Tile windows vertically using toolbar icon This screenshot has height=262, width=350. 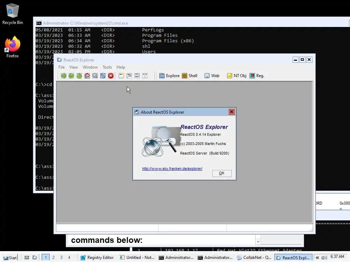pos(145,76)
